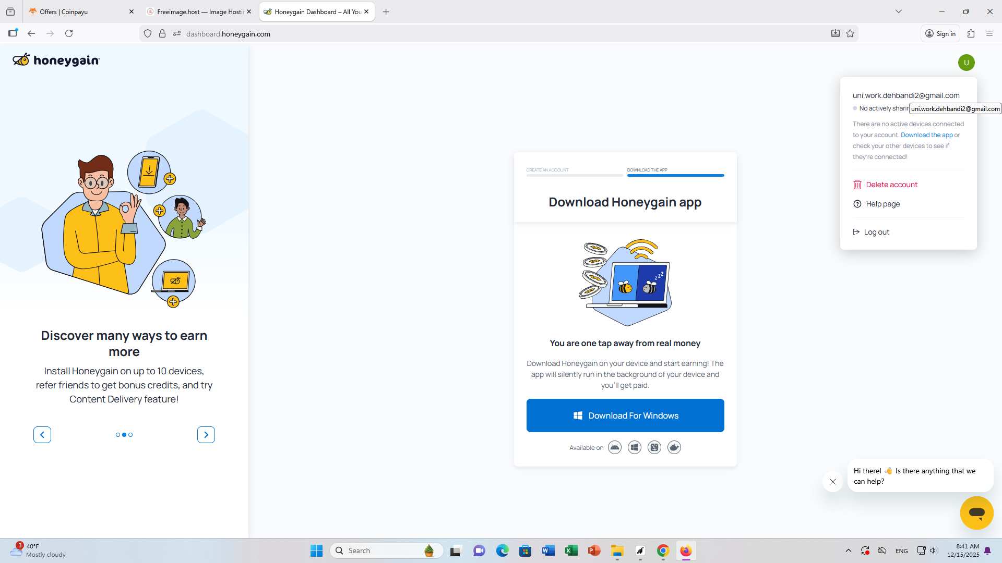Open the Help page menu item
Viewport: 1002px width, 563px height.
click(x=877, y=204)
